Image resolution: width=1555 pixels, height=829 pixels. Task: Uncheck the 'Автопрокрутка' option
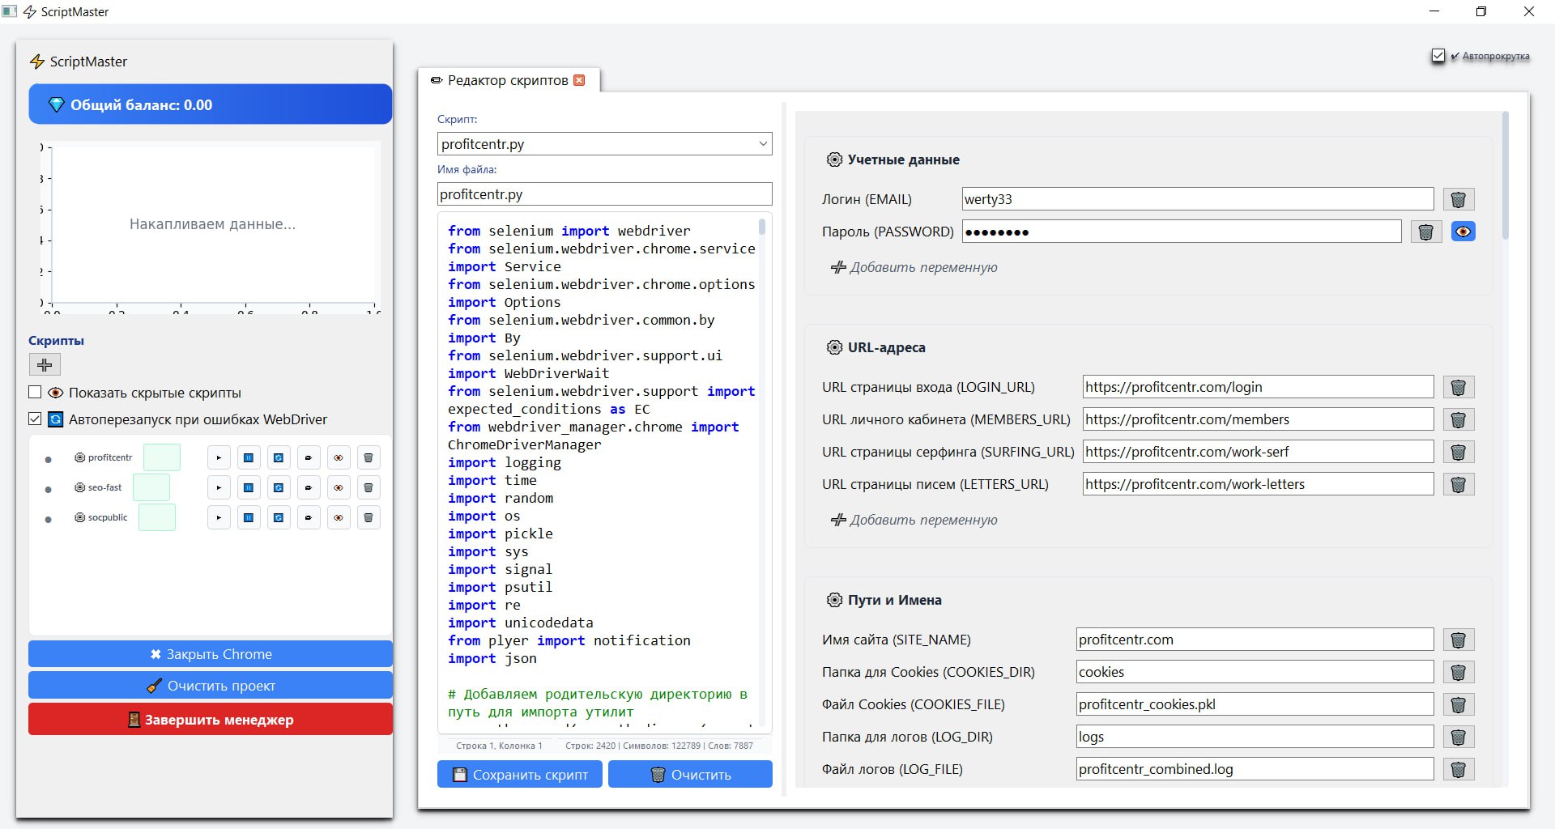1438,55
